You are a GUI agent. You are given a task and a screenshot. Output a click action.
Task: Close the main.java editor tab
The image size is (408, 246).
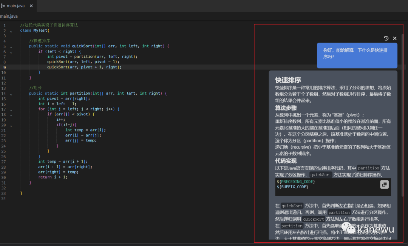(31, 6)
